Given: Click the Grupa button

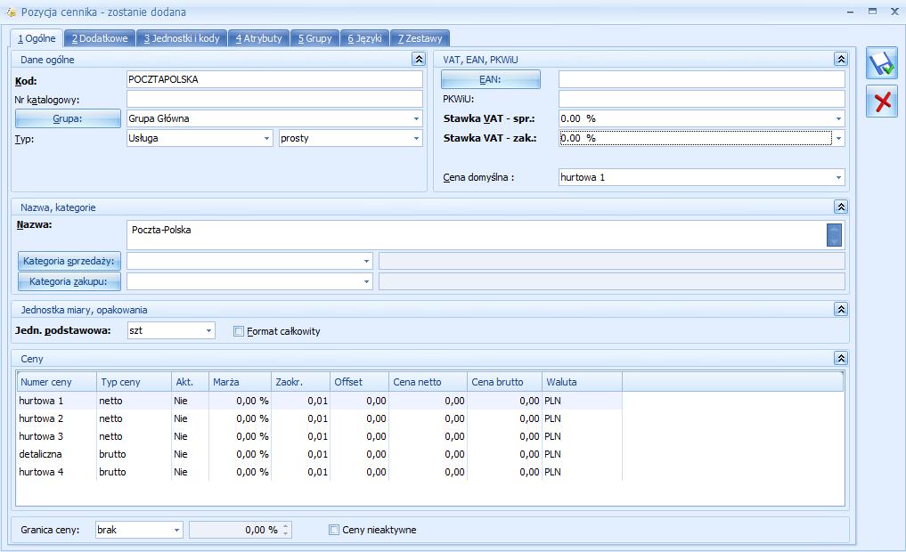Looking at the screenshot, I should [x=68, y=118].
